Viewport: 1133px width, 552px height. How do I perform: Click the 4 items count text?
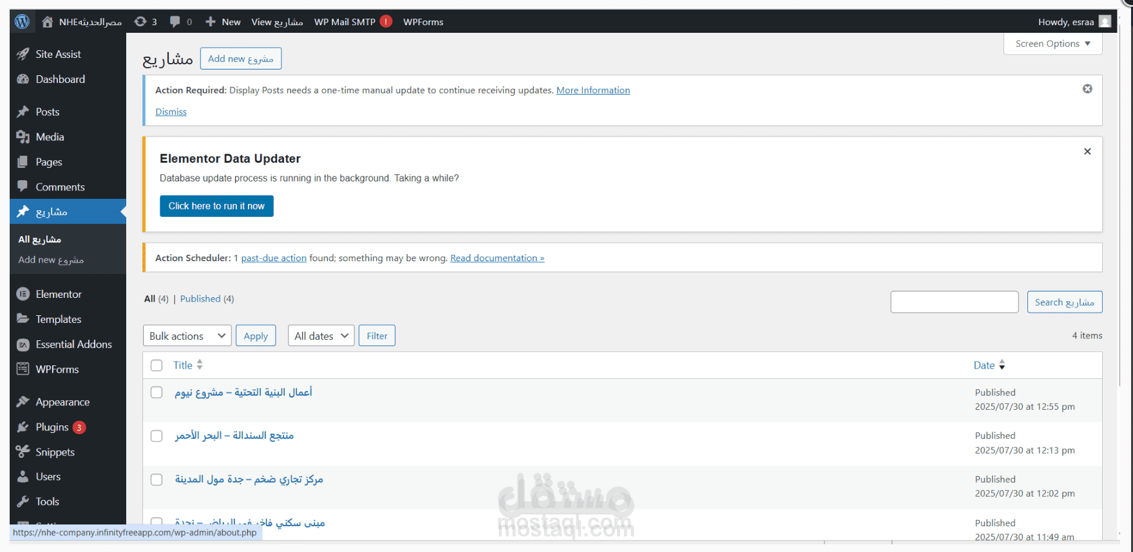tap(1087, 335)
